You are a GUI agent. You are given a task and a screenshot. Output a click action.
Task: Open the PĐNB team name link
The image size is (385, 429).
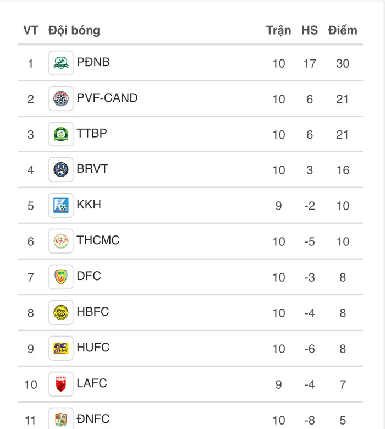(93, 62)
